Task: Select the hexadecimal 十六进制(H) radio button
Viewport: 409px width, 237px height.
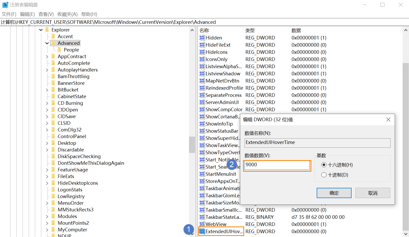Action: coord(324,165)
